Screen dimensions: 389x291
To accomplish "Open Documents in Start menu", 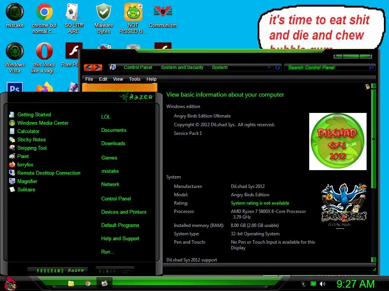I will point(114,130).
